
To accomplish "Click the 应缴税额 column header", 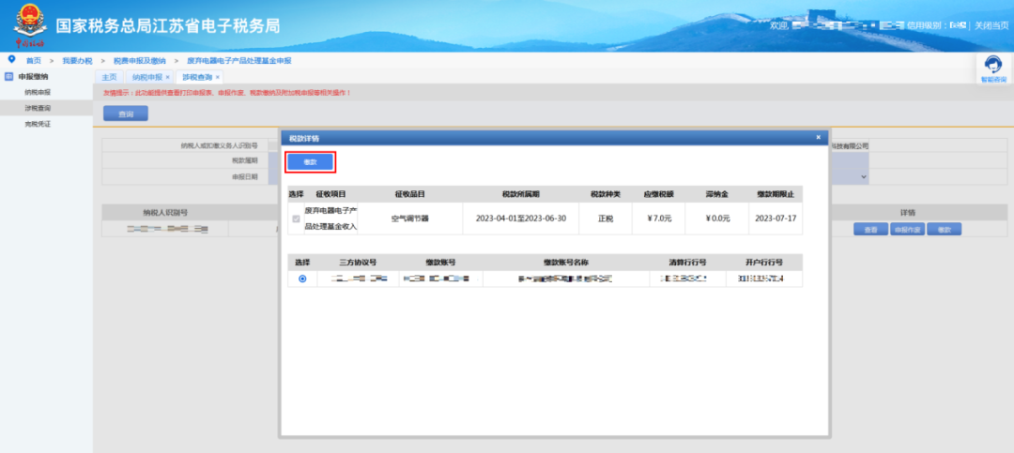I will pyautogui.click(x=659, y=194).
